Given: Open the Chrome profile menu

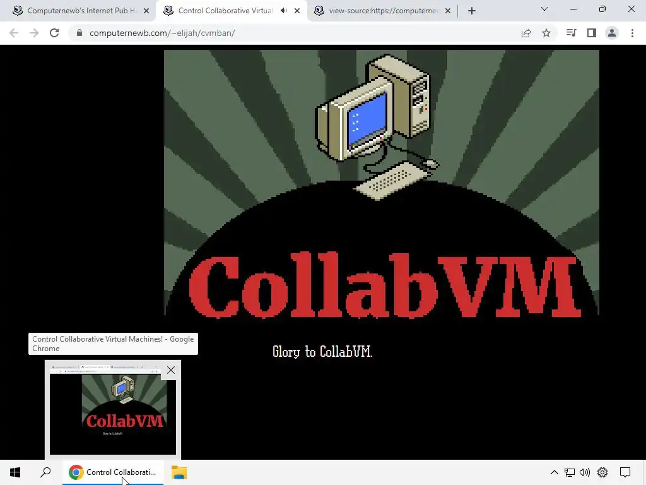Looking at the screenshot, I should point(612,33).
